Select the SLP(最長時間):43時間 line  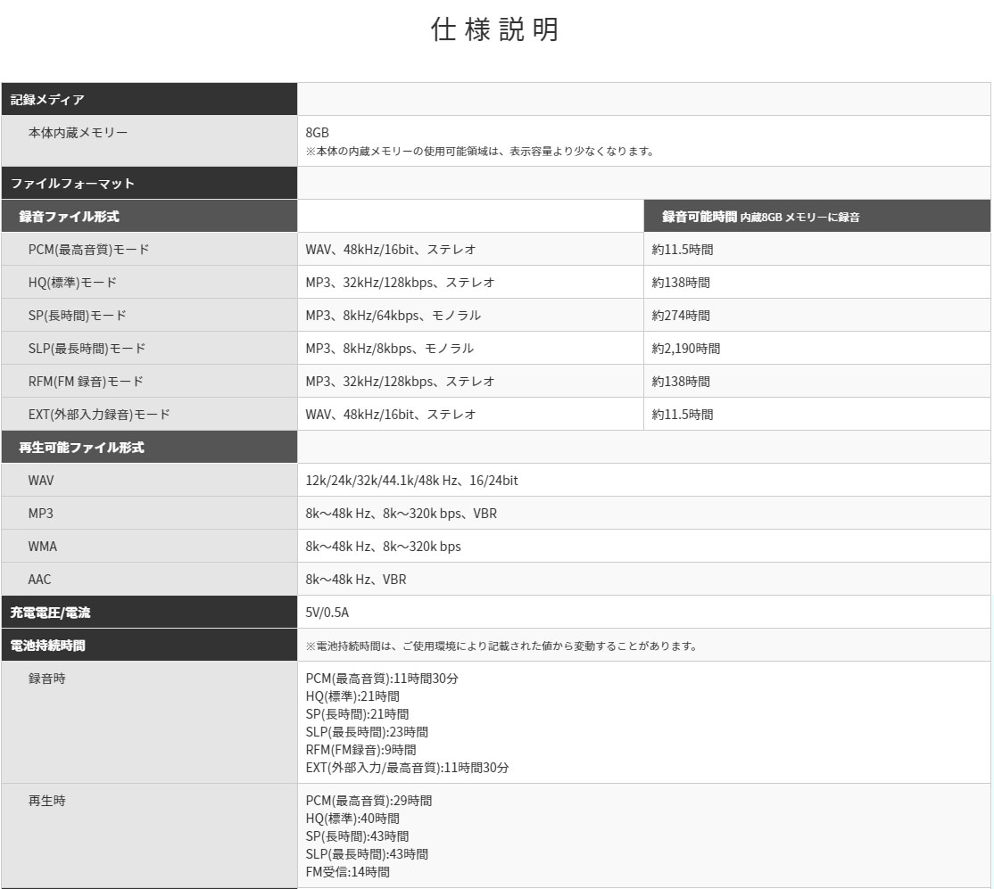367,854
